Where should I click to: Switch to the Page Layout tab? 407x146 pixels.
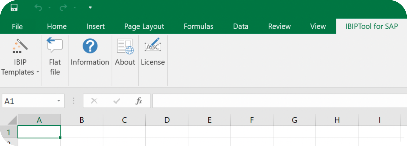[x=144, y=26]
